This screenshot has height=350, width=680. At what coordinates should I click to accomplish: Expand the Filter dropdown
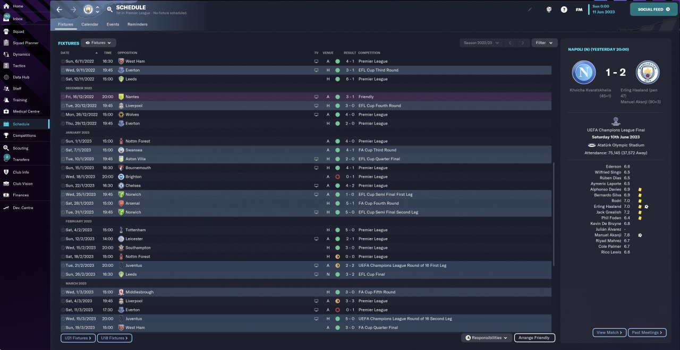544,42
